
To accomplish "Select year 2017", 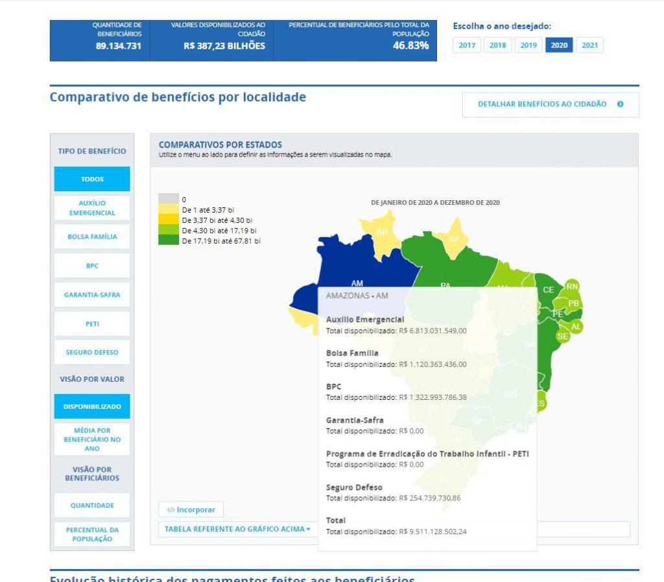I will tap(467, 45).
